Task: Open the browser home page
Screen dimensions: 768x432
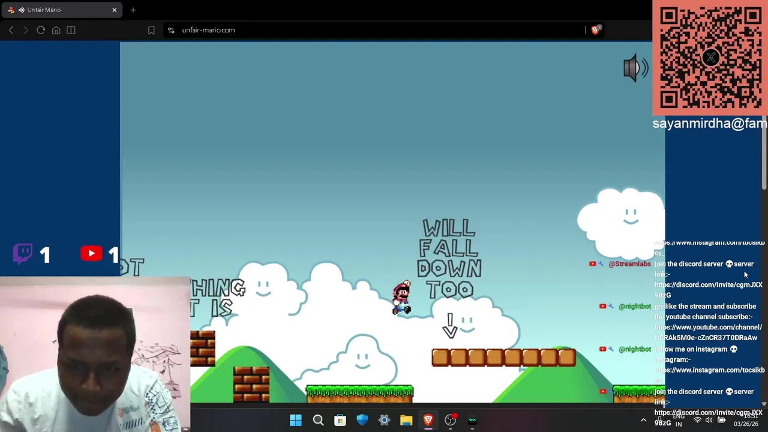Action: click(x=56, y=30)
